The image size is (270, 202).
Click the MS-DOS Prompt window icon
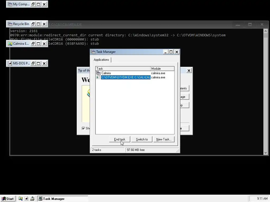pyautogui.click(x=10, y=64)
